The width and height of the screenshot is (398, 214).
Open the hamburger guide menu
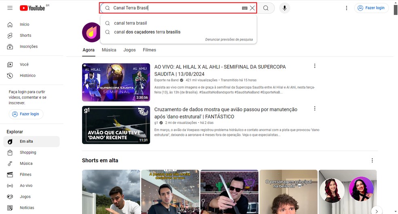[10, 8]
